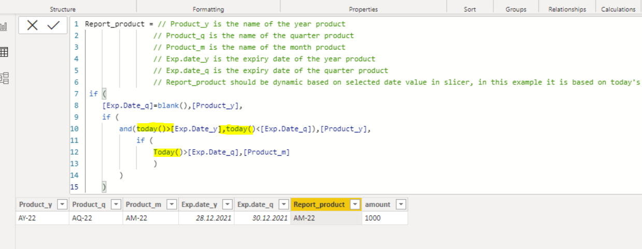This screenshot has width=642, height=249.
Task: Open the Product_m column filter dropdown
Action: (x=170, y=204)
